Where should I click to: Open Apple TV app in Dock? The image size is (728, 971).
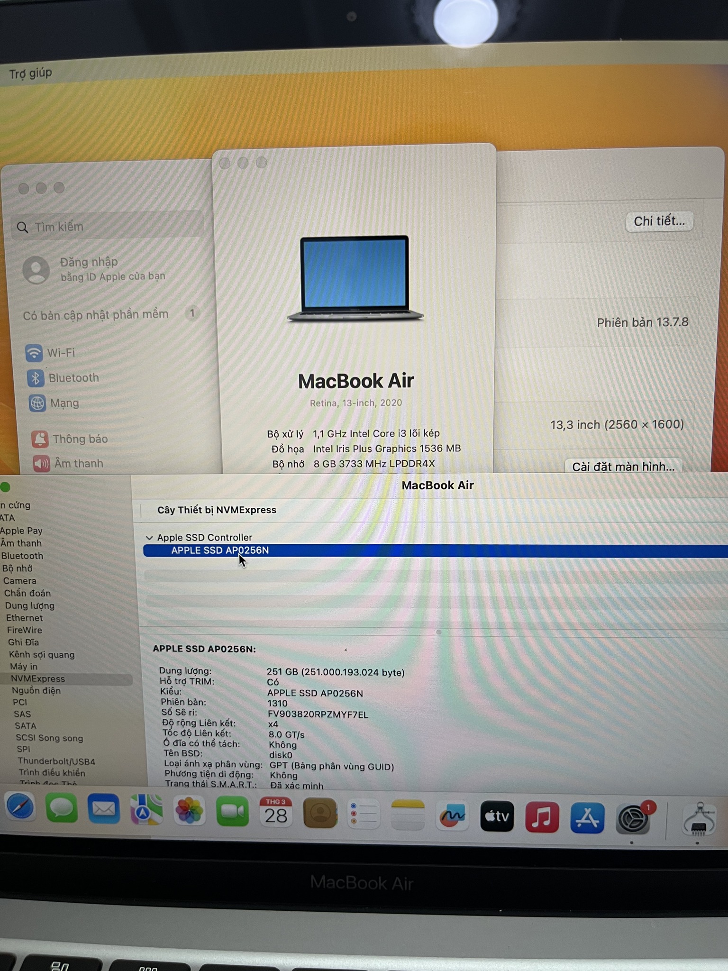497,816
